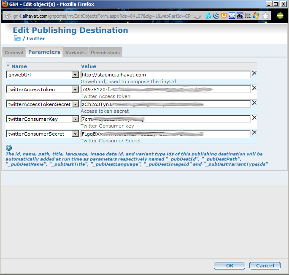
Task: Confirm changes with OK button
Action: (x=230, y=266)
